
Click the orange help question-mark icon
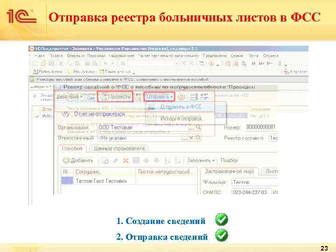pos(181,97)
